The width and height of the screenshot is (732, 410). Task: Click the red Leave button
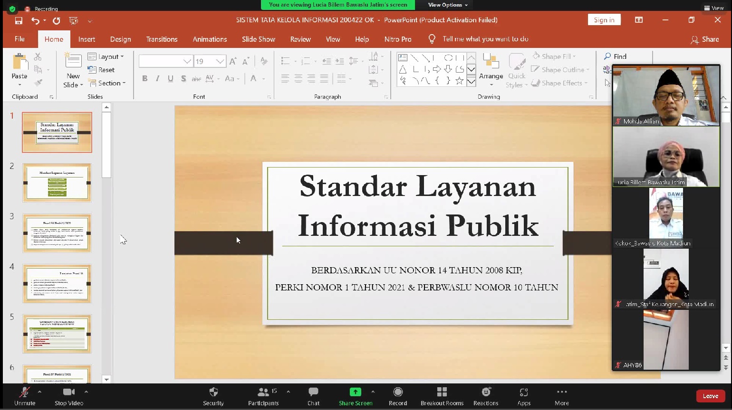tap(710, 396)
